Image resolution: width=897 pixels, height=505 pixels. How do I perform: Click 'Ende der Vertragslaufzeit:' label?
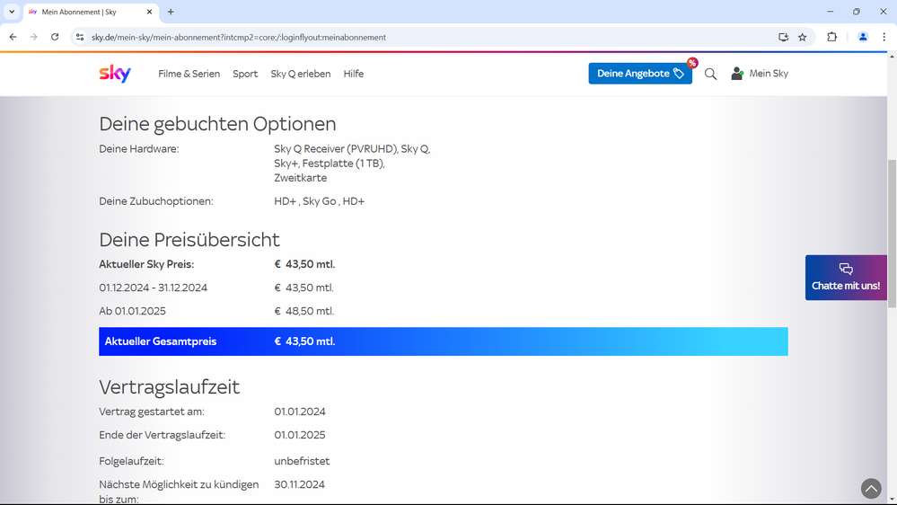click(x=162, y=435)
